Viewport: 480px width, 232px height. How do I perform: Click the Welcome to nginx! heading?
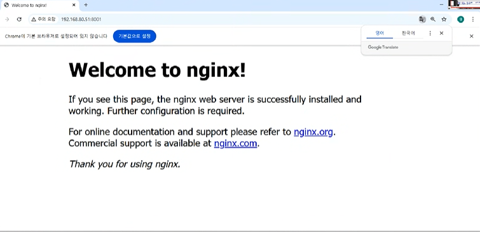(x=157, y=70)
